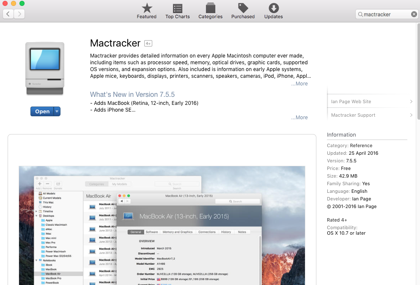Switch to Top Charts
This screenshot has height=285, width=420.
[177, 11]
